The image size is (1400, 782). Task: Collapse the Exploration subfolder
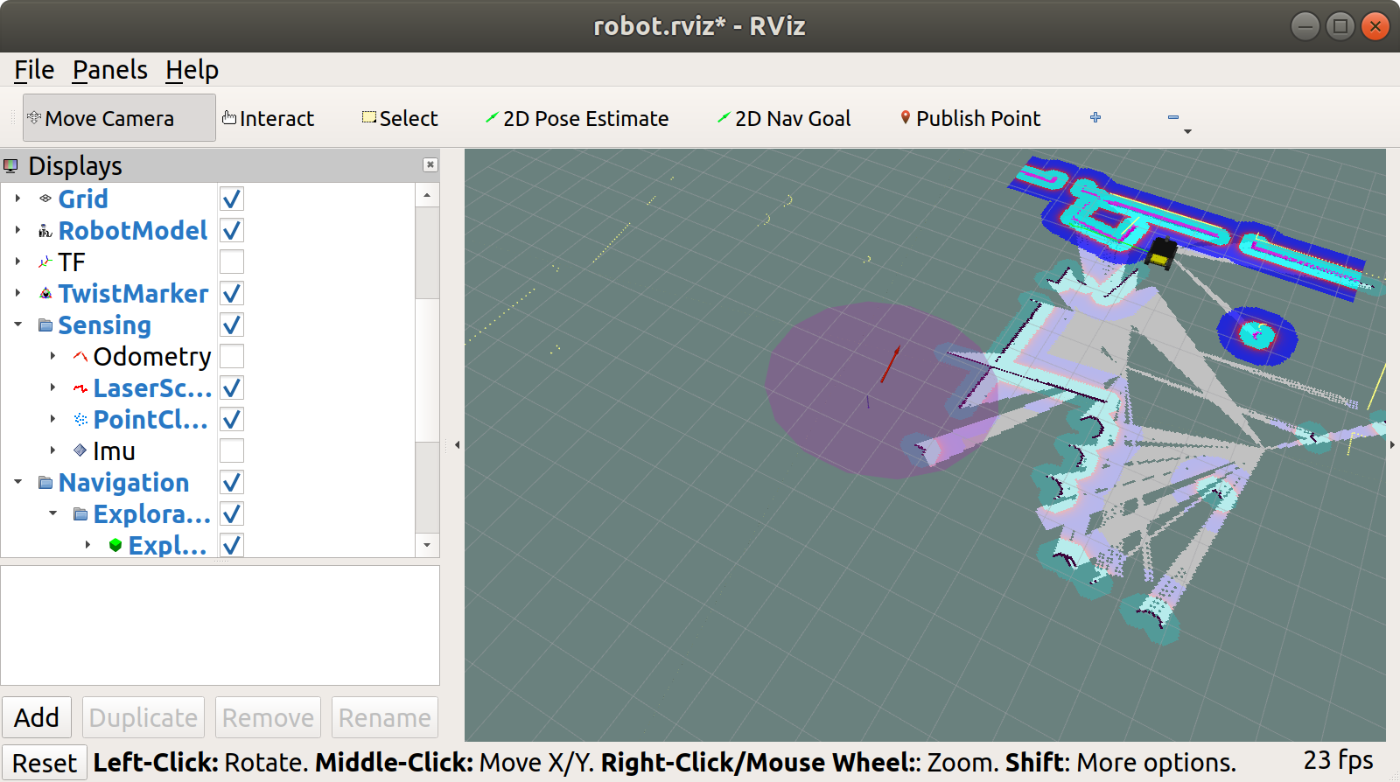click(52, 513)
